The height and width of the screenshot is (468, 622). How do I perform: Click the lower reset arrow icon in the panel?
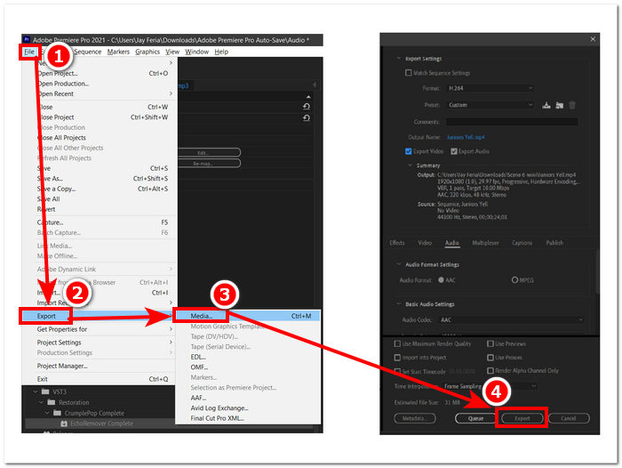click(307, 118)
